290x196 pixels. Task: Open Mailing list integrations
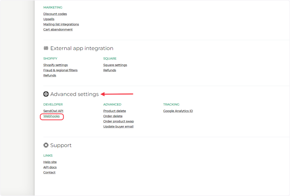coord(61,24)
